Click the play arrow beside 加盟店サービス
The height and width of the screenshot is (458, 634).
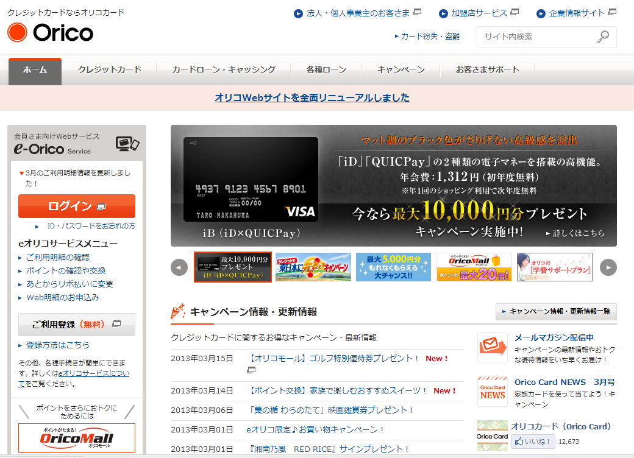443,14
